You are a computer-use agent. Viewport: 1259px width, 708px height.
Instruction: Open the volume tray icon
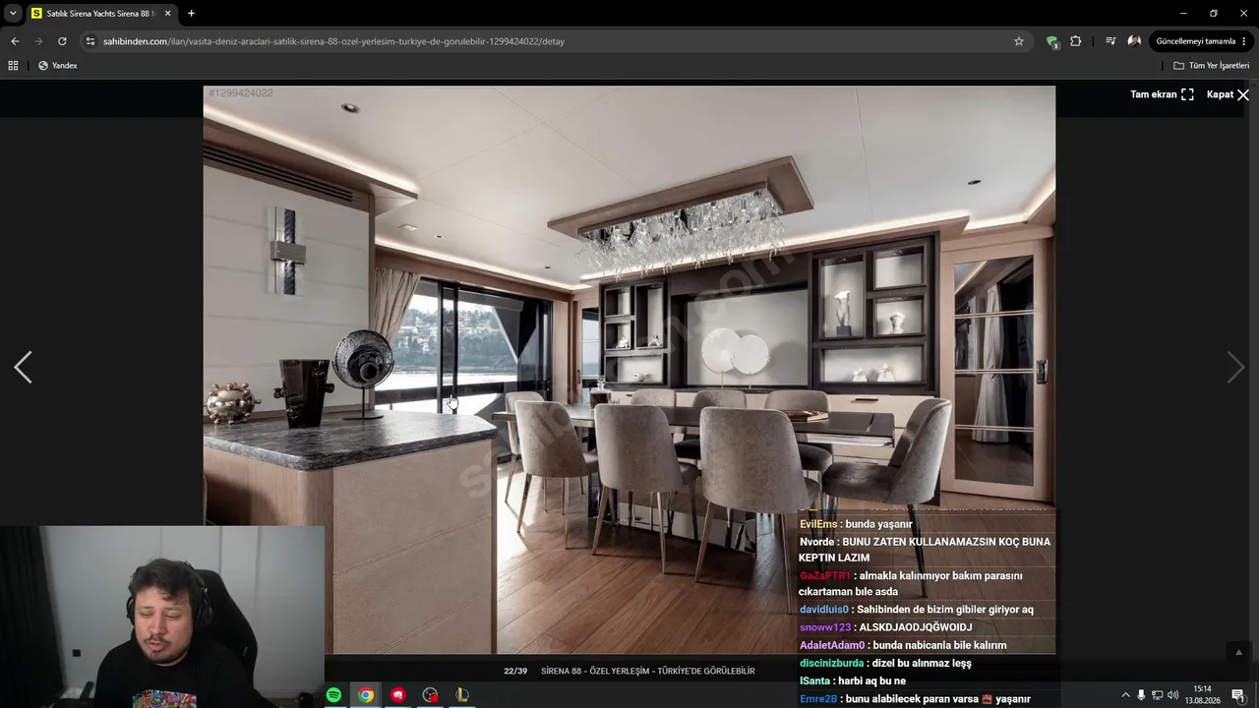pyautogui.click(x=1172, y=695)
